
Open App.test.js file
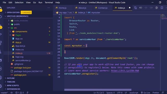point(20,46)
